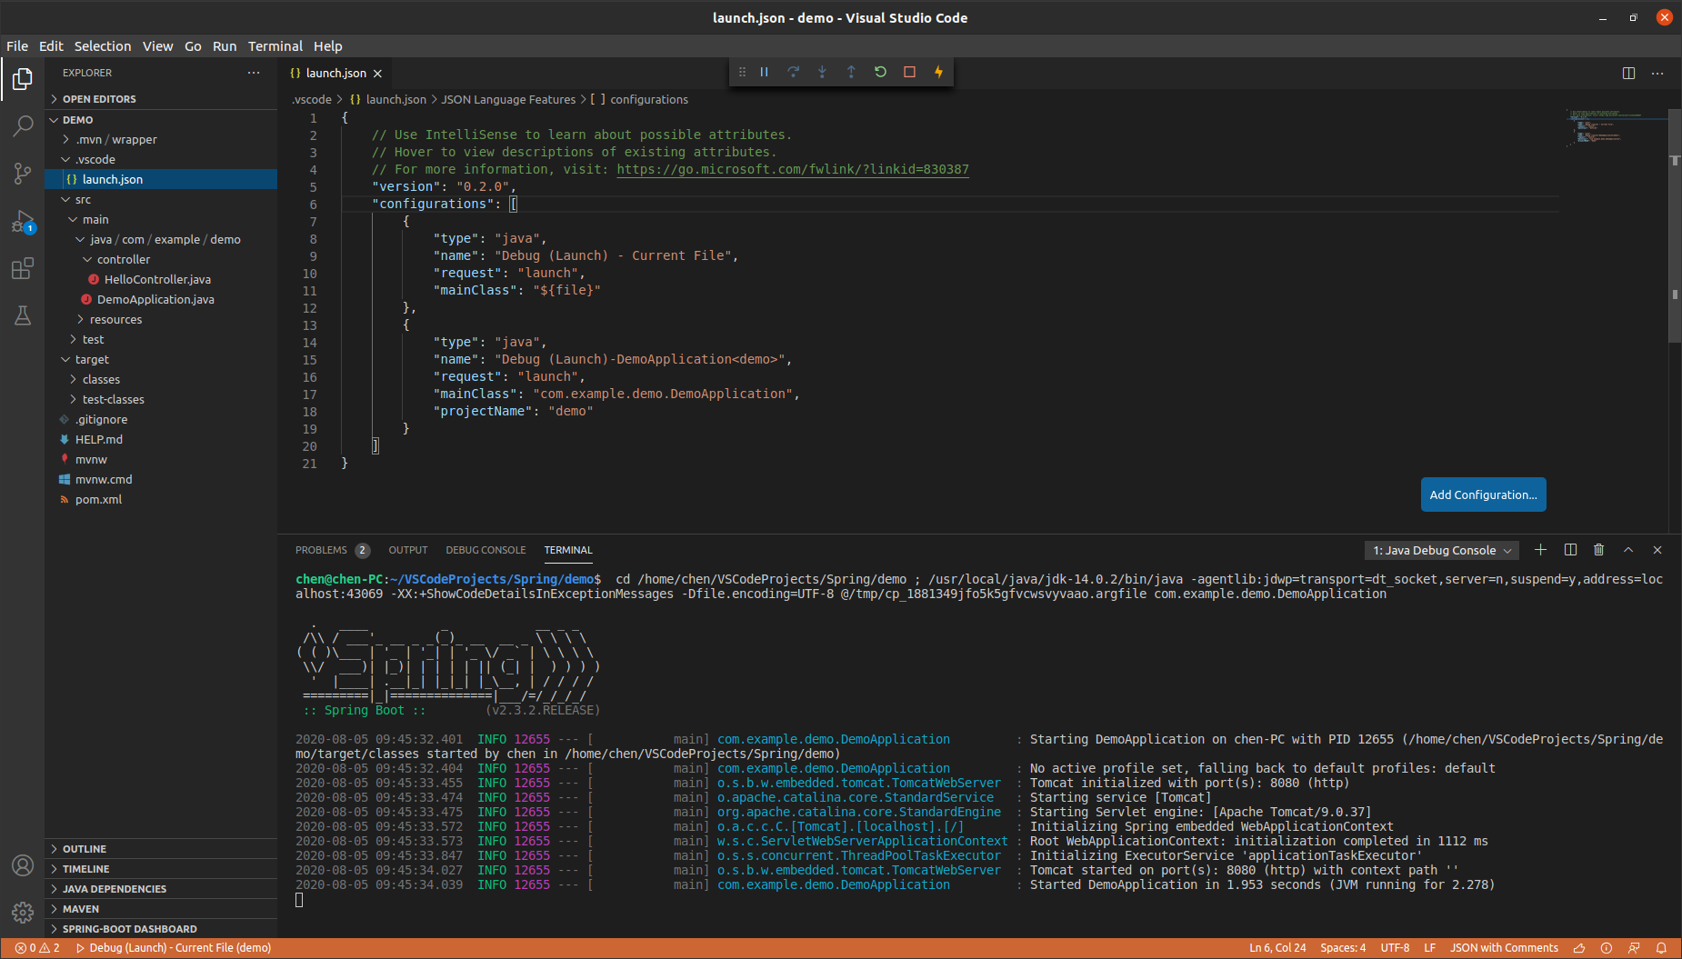The width and height of the screenshot is (1682, 959).
Task: Click the UTF-8 encoding status item
Action: tap(1395, 948)
